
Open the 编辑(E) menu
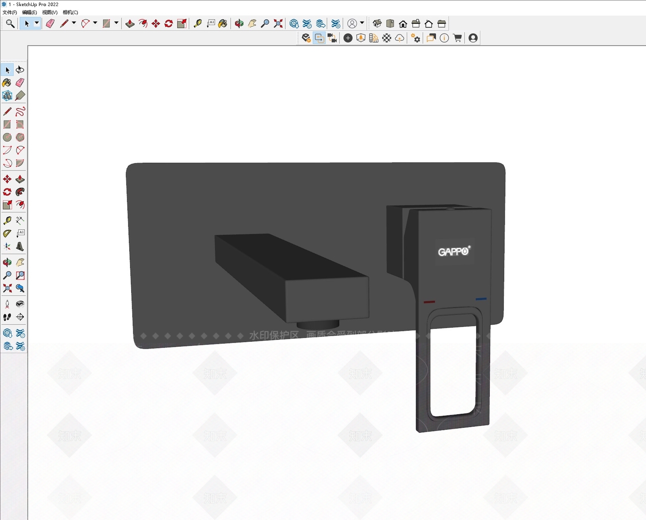tap(29, 12)
